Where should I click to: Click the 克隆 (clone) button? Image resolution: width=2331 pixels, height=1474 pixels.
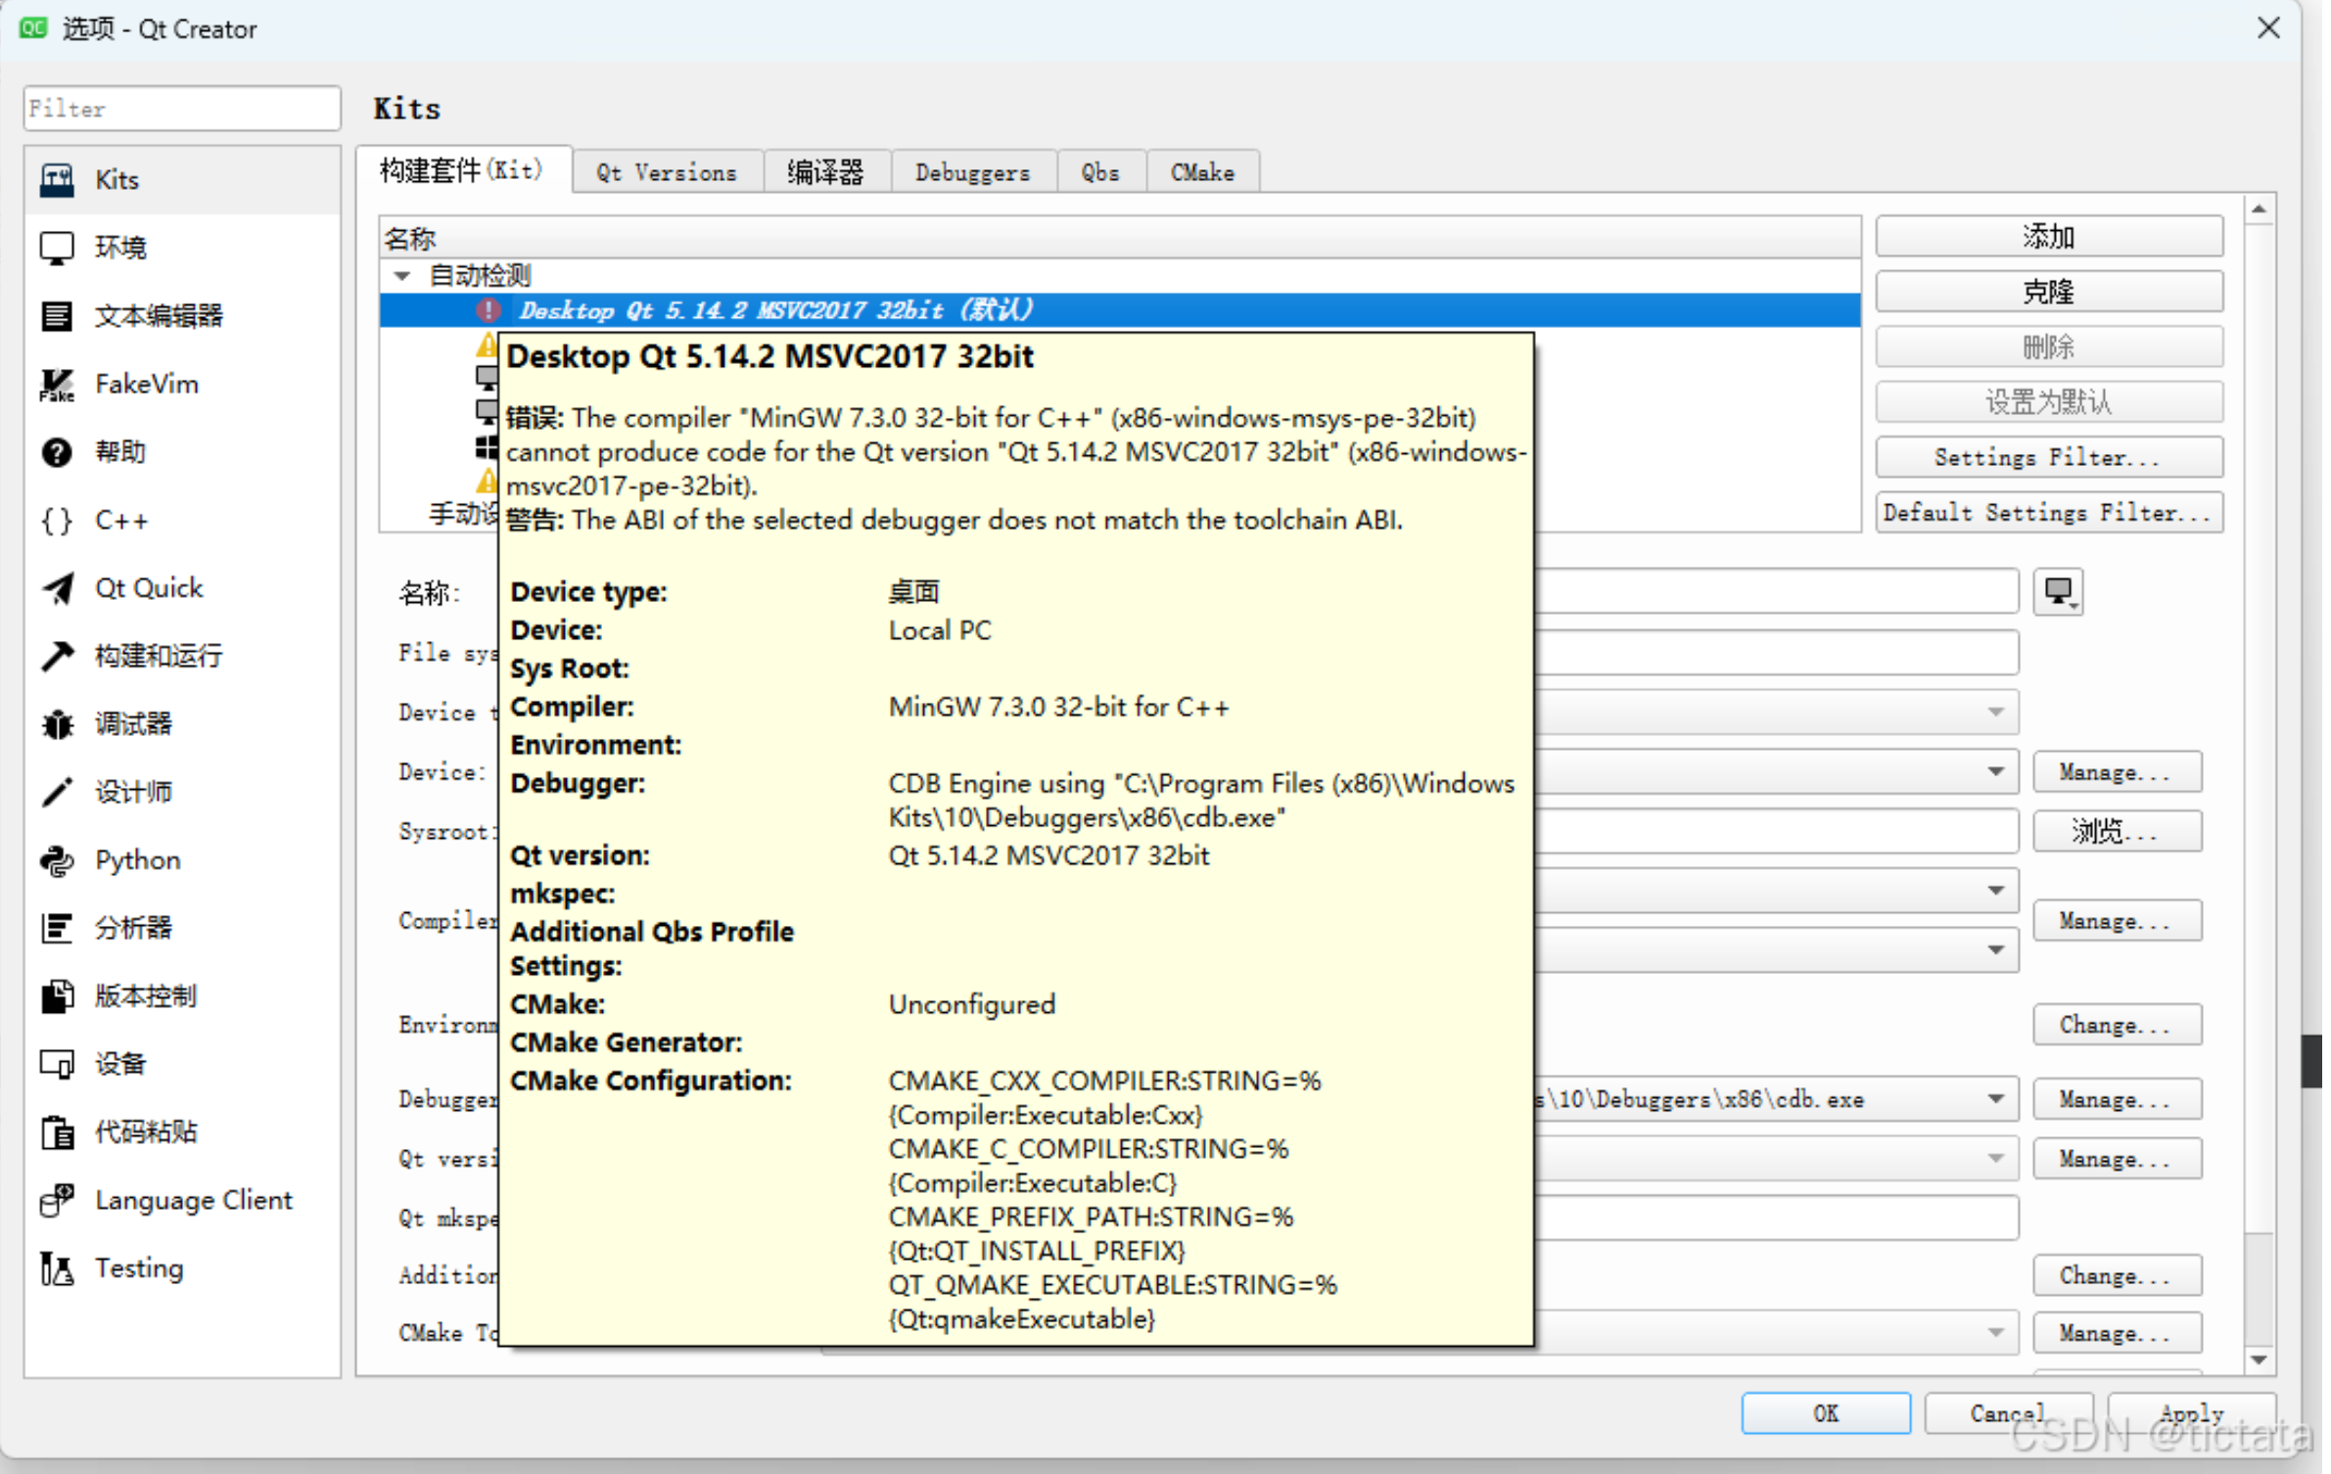coord(2047,292)
